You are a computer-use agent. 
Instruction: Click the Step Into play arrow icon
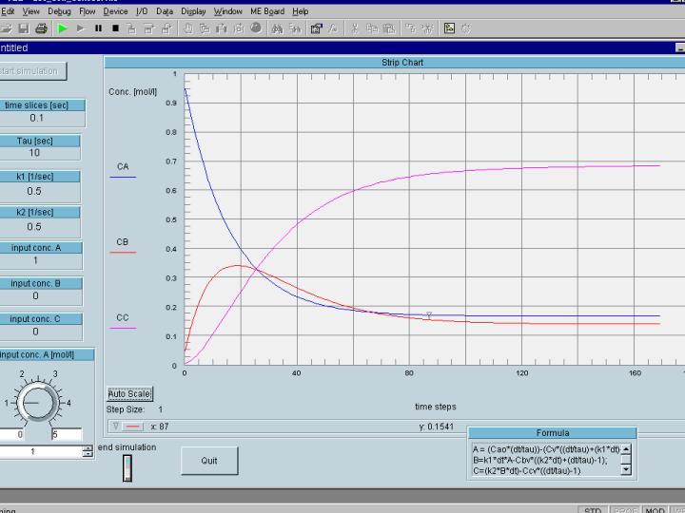[81, 28]
